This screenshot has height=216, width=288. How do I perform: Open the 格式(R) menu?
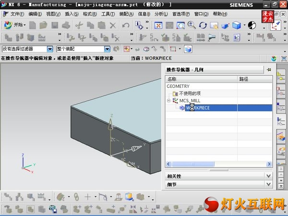pyautogui.click(x=90, y=14)
